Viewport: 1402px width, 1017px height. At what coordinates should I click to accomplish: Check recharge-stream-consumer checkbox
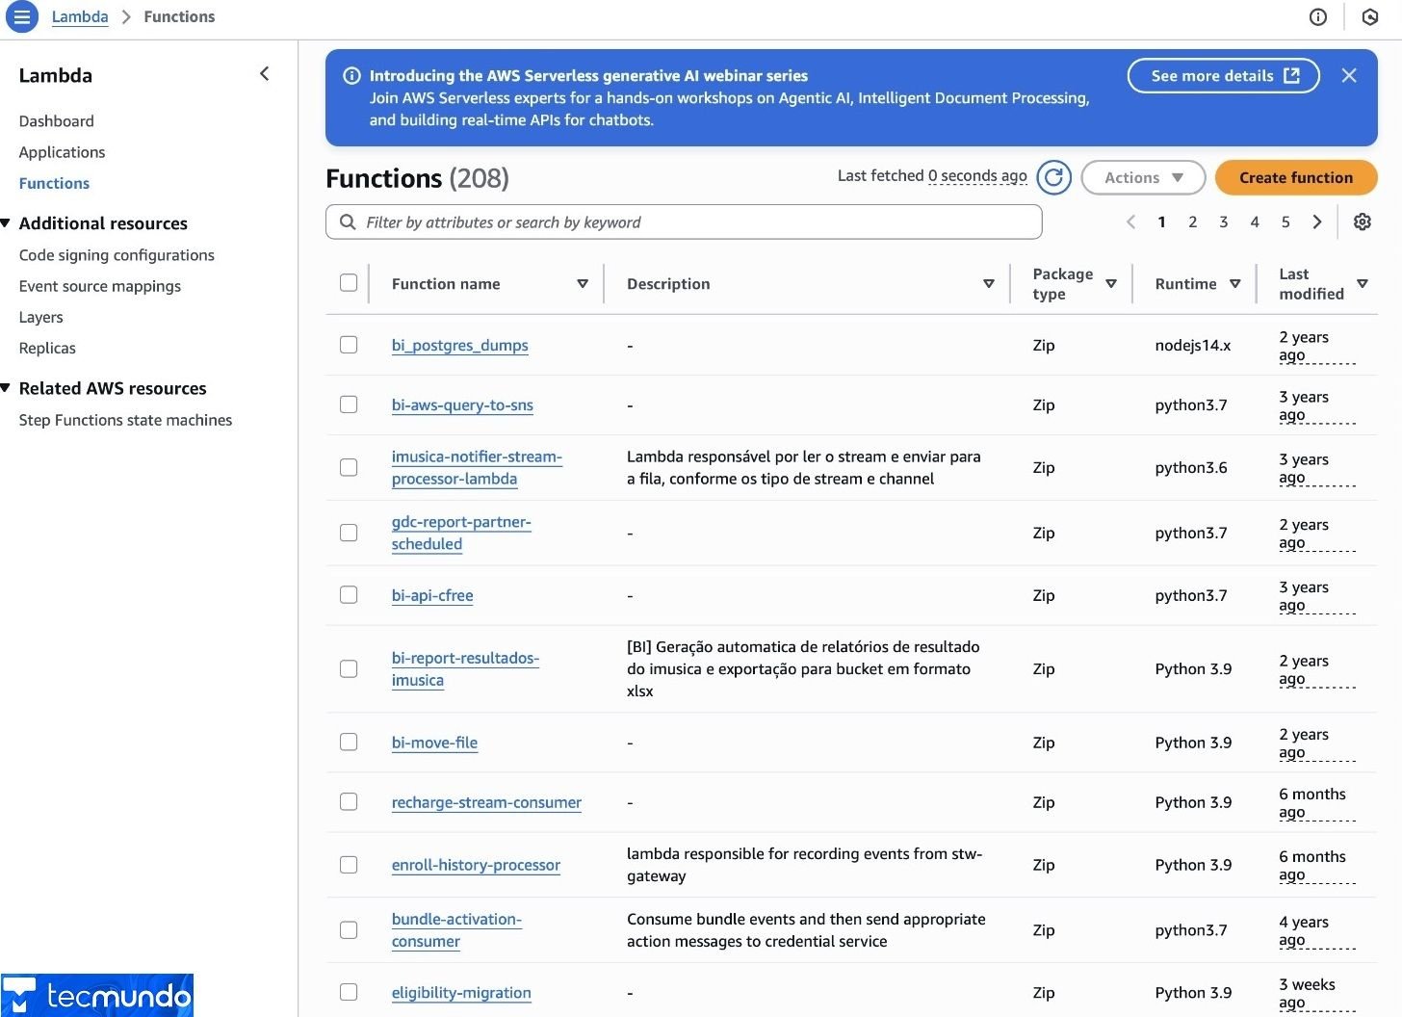coord(349,801)
